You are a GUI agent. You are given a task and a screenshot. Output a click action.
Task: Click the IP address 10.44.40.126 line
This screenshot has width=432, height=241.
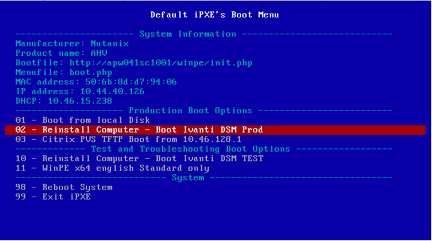tap(80, 92)
